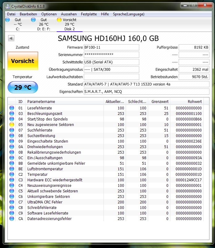Click status orb of Software Lesefehlerrate row
Image resolution: width=215 pixels, height=248 pixels.
(x=12, y=213)
